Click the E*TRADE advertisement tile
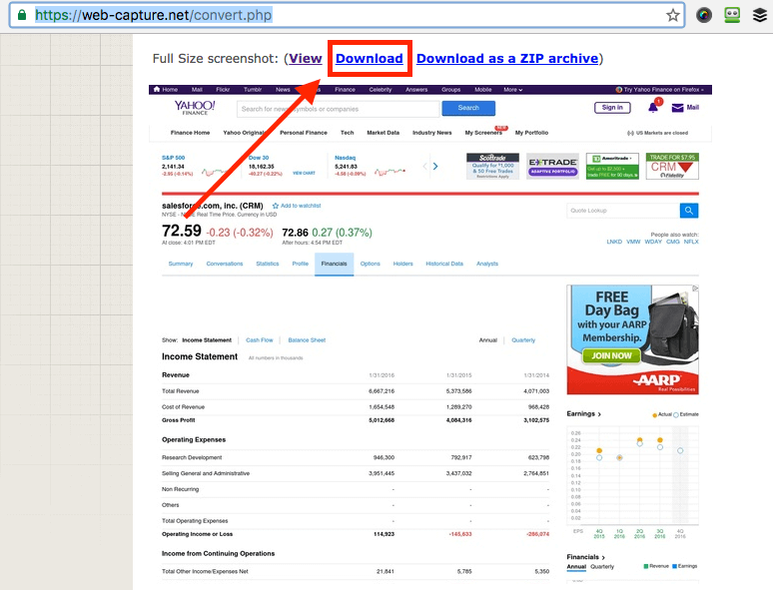Viewport: 773px width, 590px height. (x=552, y=166)
